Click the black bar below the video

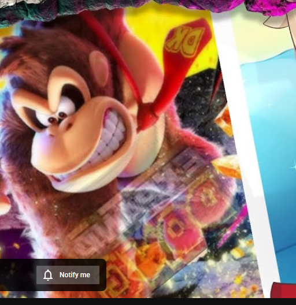[x=148, y=302]
